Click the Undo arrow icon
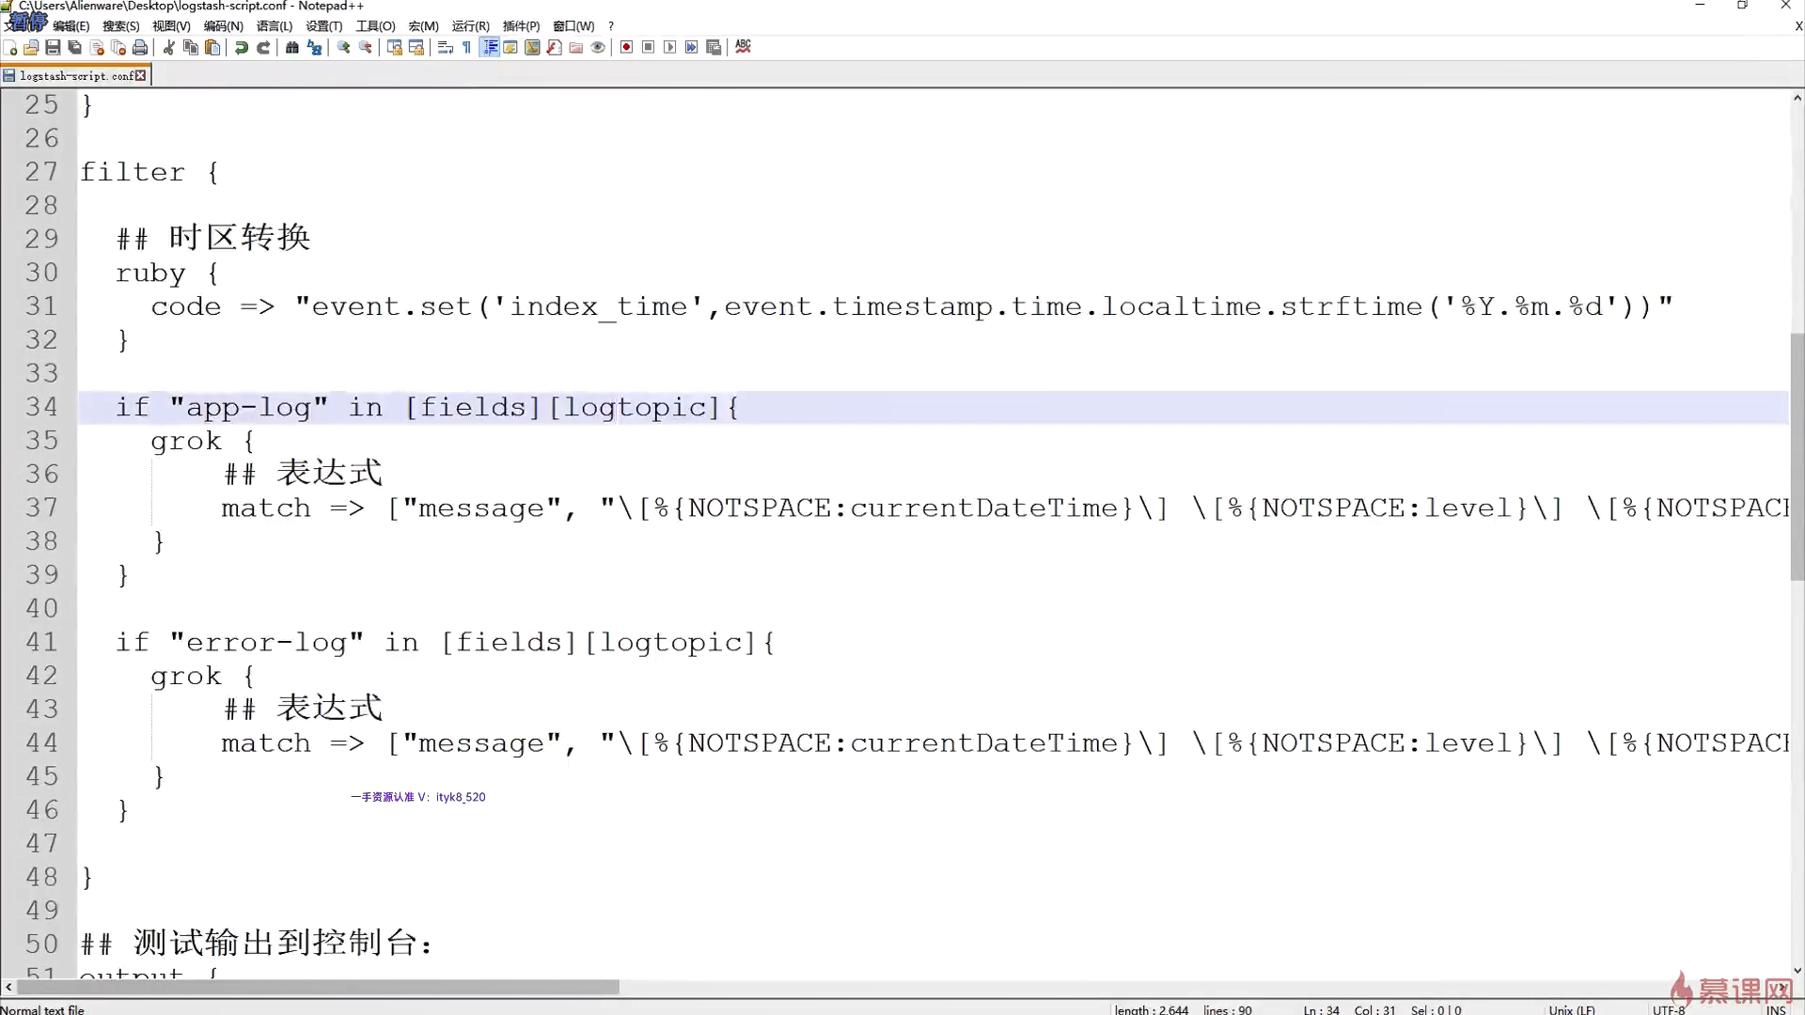The height and width of the screenshot is (1015, 1805). (242, 47)
